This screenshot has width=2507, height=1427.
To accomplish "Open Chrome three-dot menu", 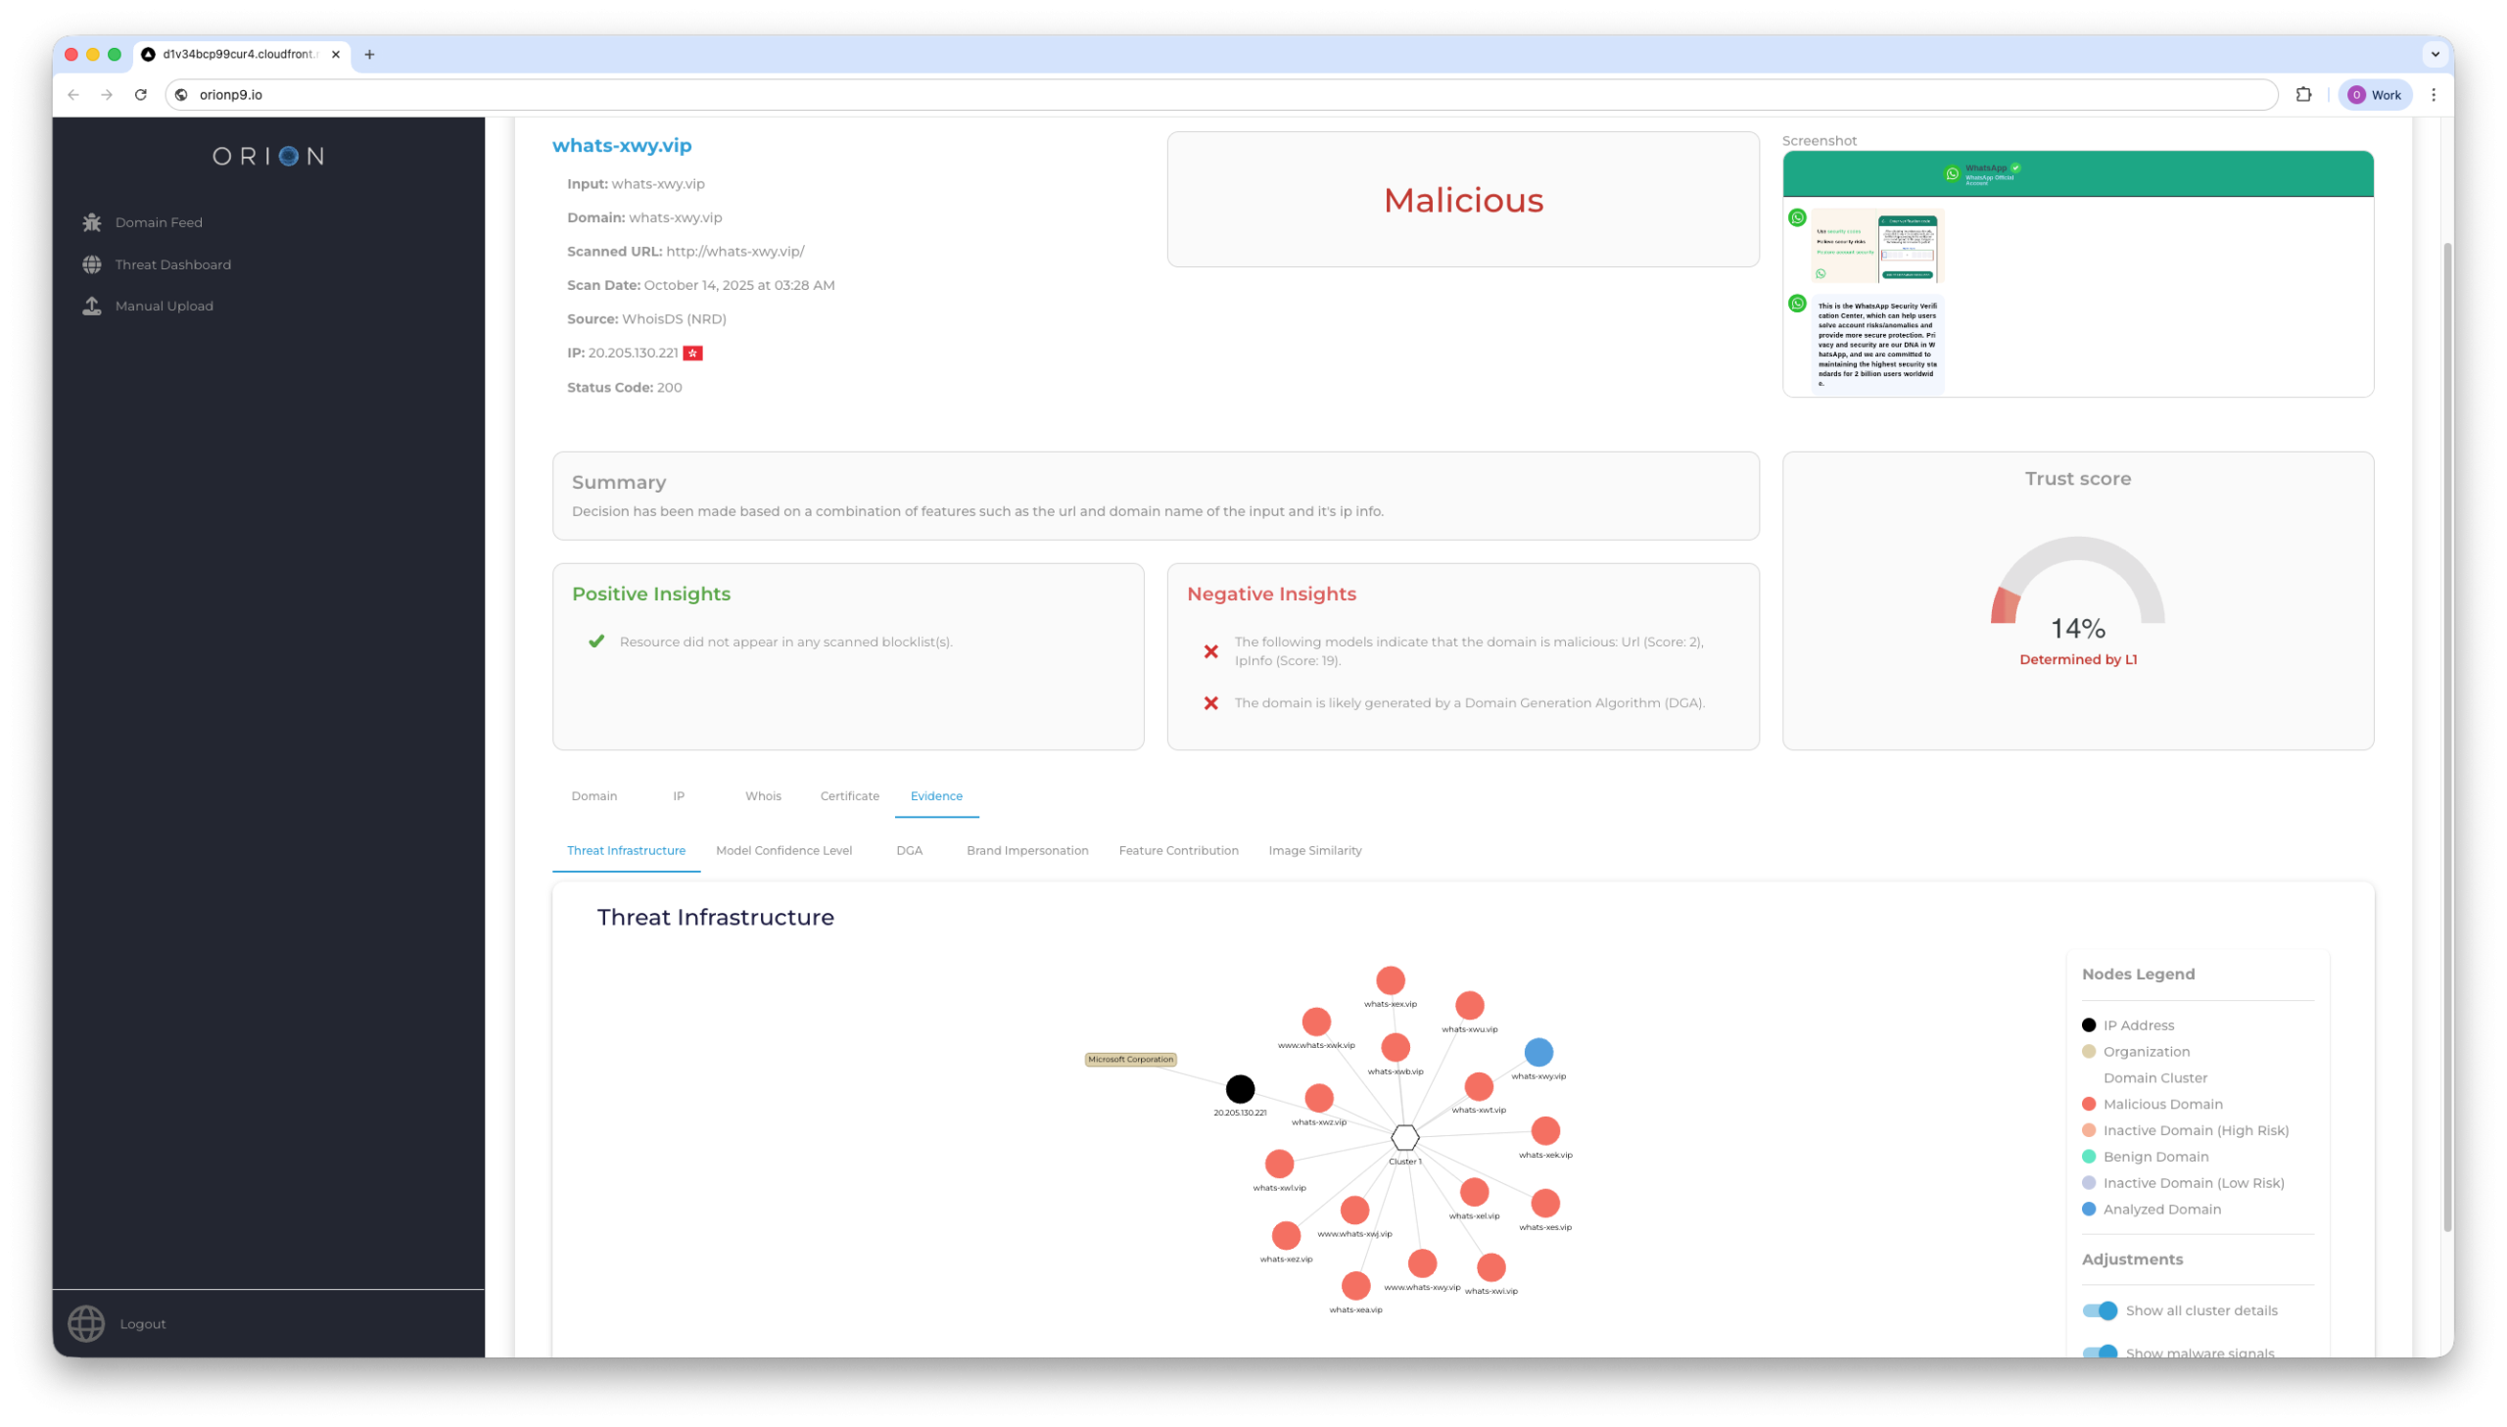I will click(2434, 95).
